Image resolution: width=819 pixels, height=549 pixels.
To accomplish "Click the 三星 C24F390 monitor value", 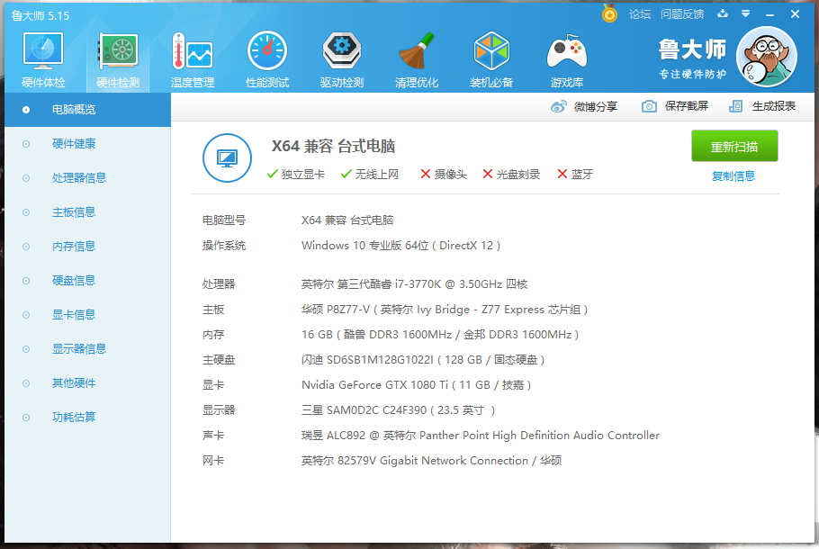I will coord(398,410).
